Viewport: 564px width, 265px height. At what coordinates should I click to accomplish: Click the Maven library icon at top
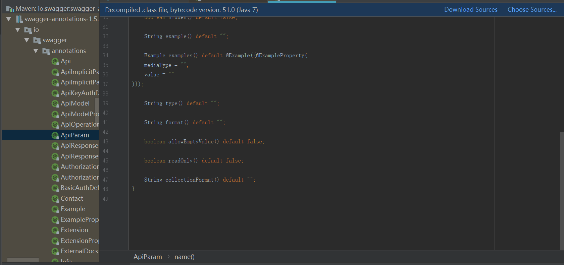10,9
